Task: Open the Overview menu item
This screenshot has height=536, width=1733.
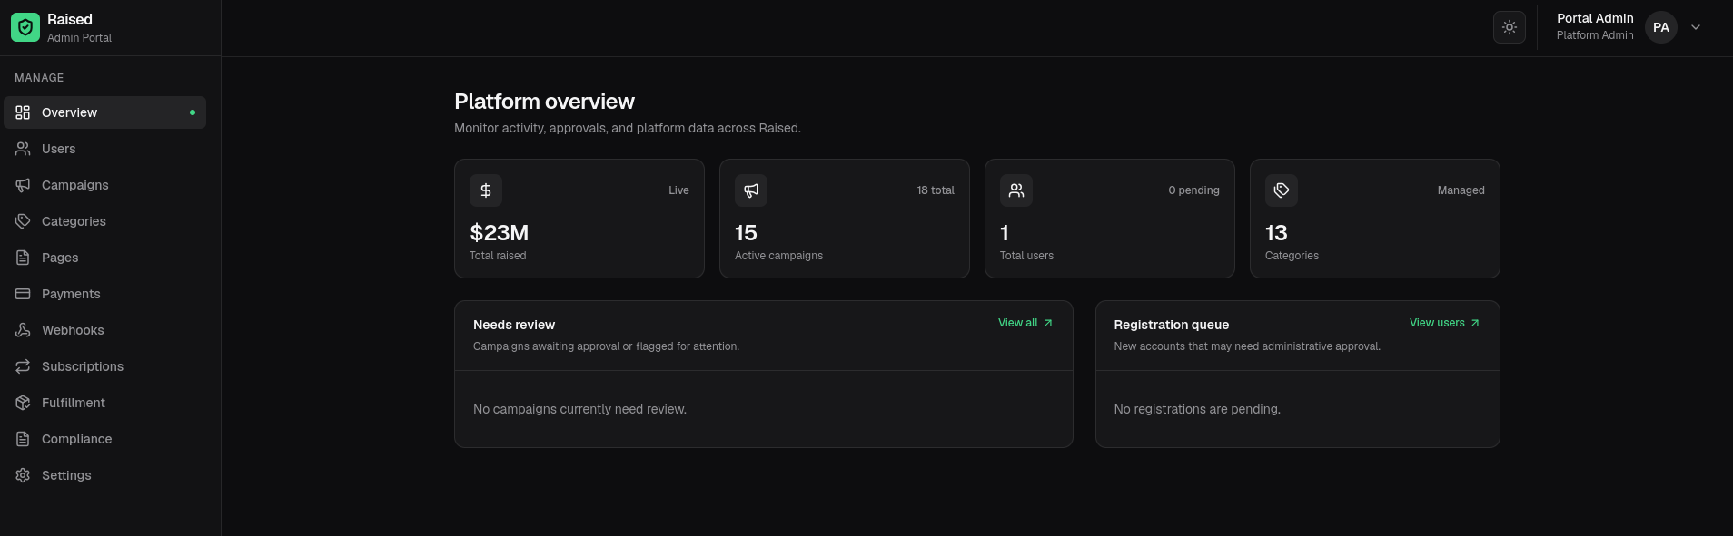Action: (105, 112)
